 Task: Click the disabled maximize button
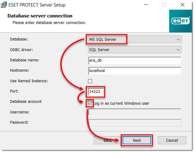164,5
